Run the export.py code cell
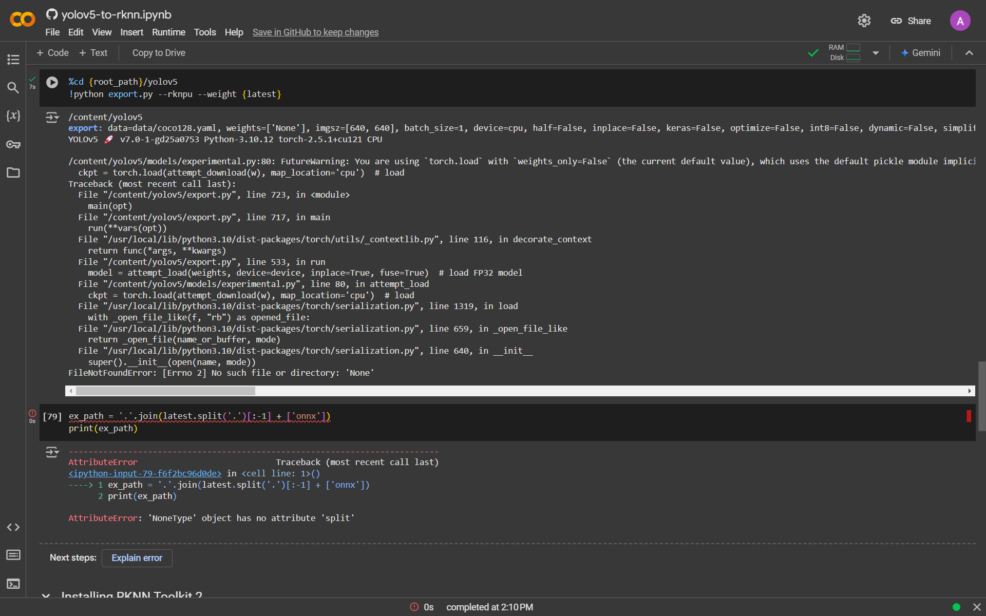Viewport: 986px width, 616px height. click(52, 82)
